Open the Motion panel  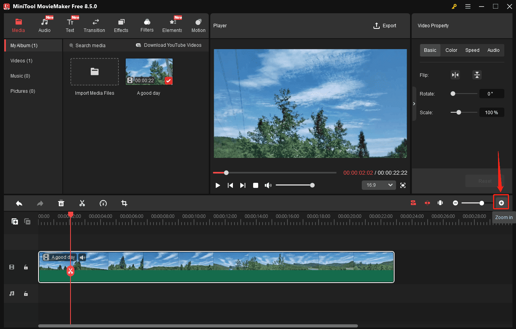pyautogui.click(x=198, y=25)
